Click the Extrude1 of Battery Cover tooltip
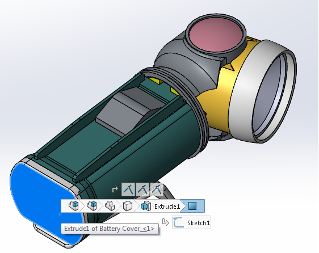This screenshot has width=319, height=253. [110, 229]
